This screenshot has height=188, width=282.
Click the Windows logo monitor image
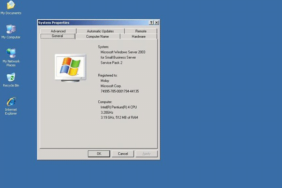(70, 68)
